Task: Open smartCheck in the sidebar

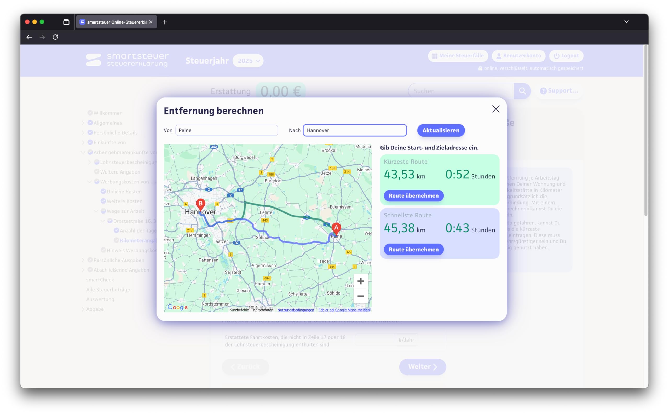Action: pos(100,280)
